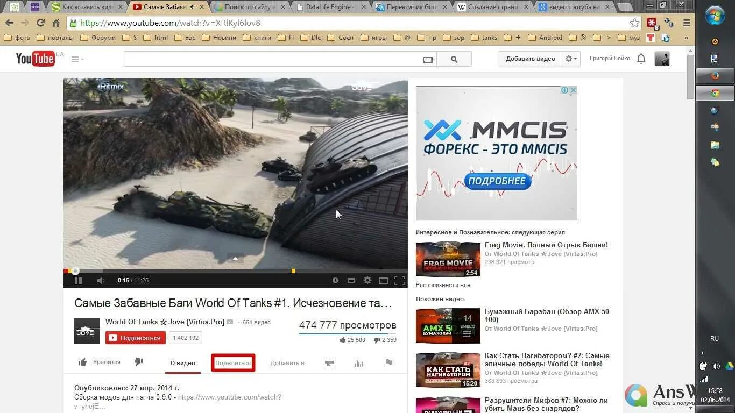Open the user account avatar
The image size is (735, 413).
[662, 59]
